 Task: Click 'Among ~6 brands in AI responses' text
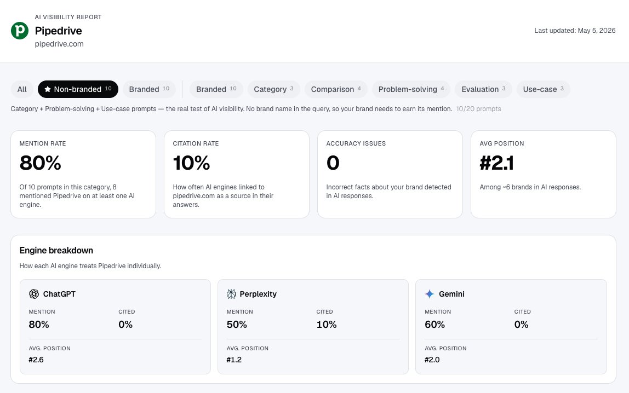pyautogui.click(x=530, y=187)
